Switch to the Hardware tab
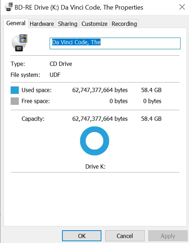 [x=42, y=24]
